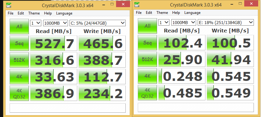Open drive selector showing C: 5% (24/447GB)
Screen dimensions: 261x117
97,23
